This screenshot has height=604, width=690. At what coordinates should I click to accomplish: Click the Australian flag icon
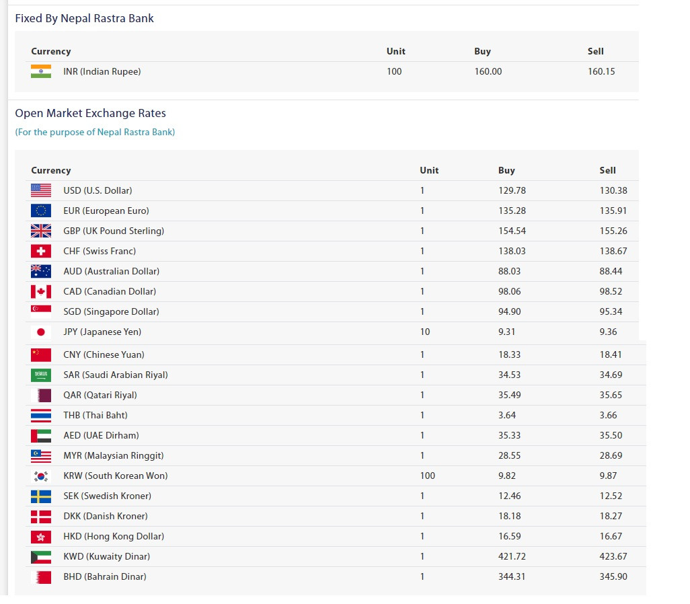coord(41,271)
